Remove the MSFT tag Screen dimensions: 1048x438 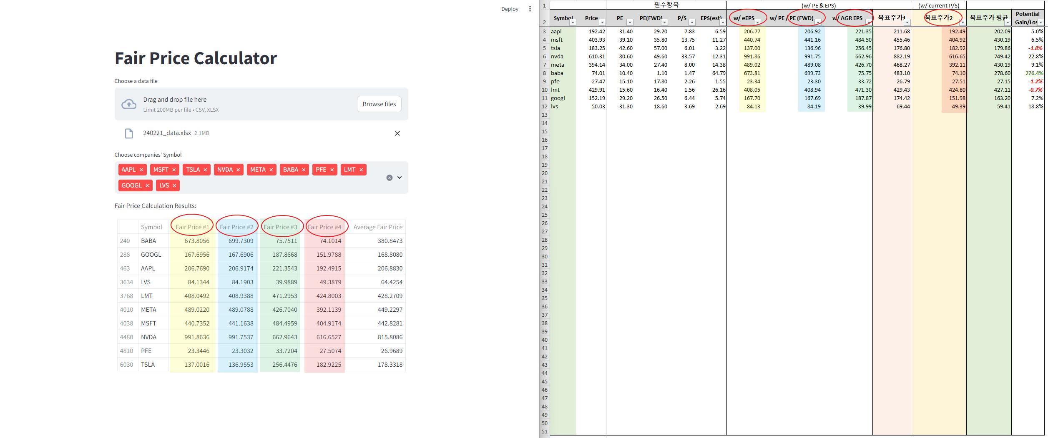tap(174, 170)
